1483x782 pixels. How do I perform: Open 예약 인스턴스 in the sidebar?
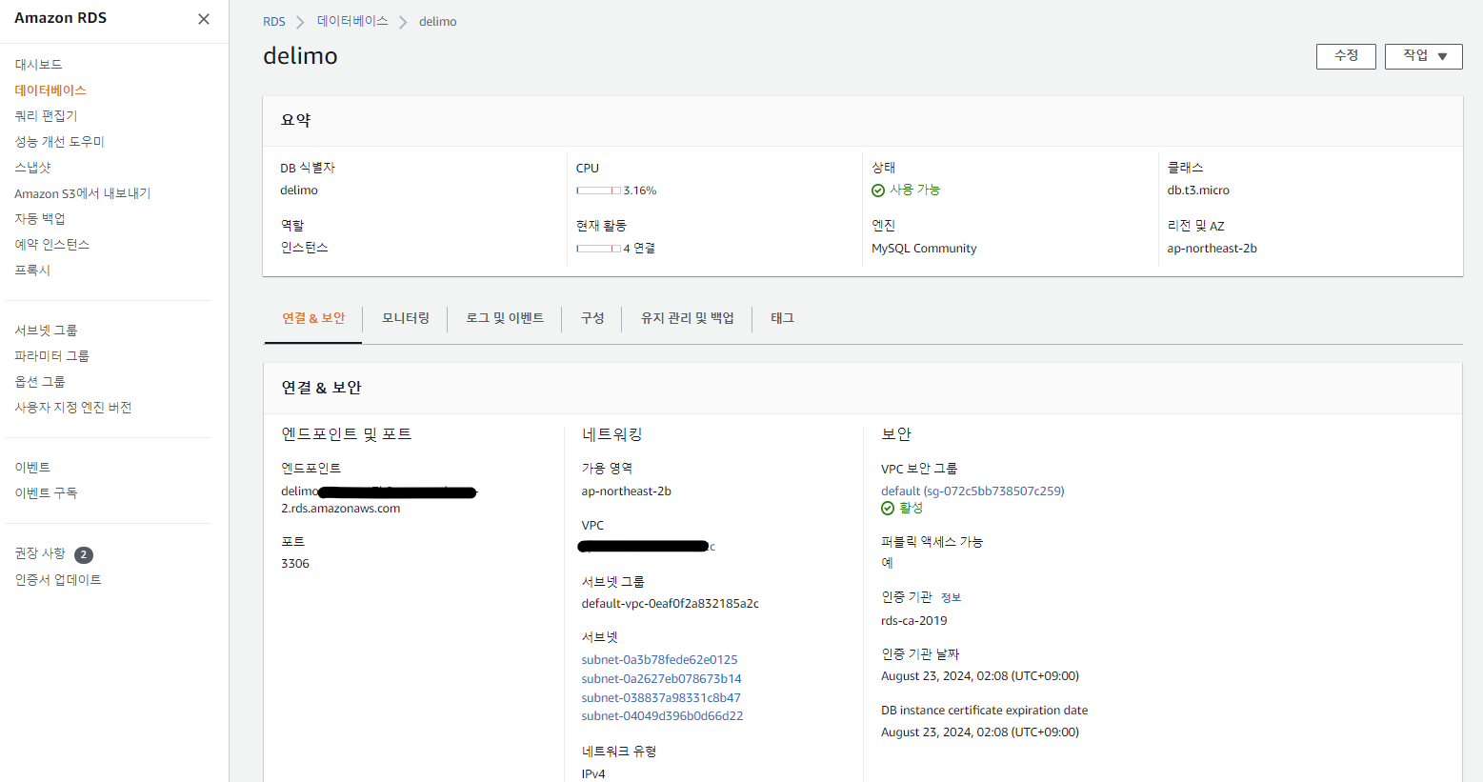pos(51,245)
